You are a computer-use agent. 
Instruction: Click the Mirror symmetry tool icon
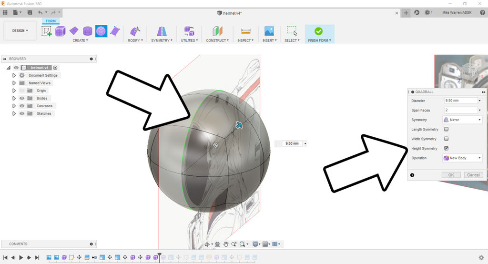tap(162, 31)
